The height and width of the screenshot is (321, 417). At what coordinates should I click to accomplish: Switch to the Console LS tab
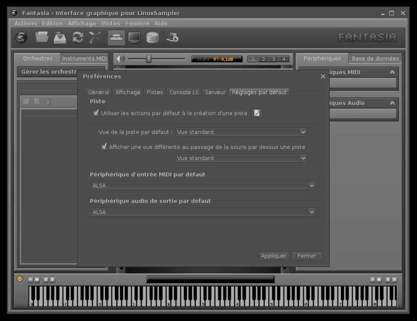[184, 92]
